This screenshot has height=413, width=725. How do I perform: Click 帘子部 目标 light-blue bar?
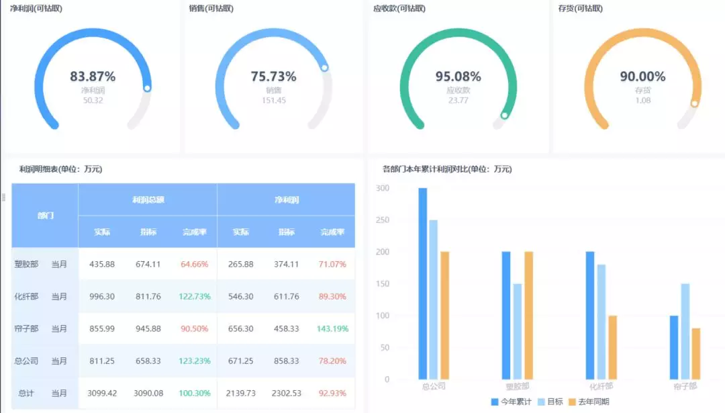[685, 332]
